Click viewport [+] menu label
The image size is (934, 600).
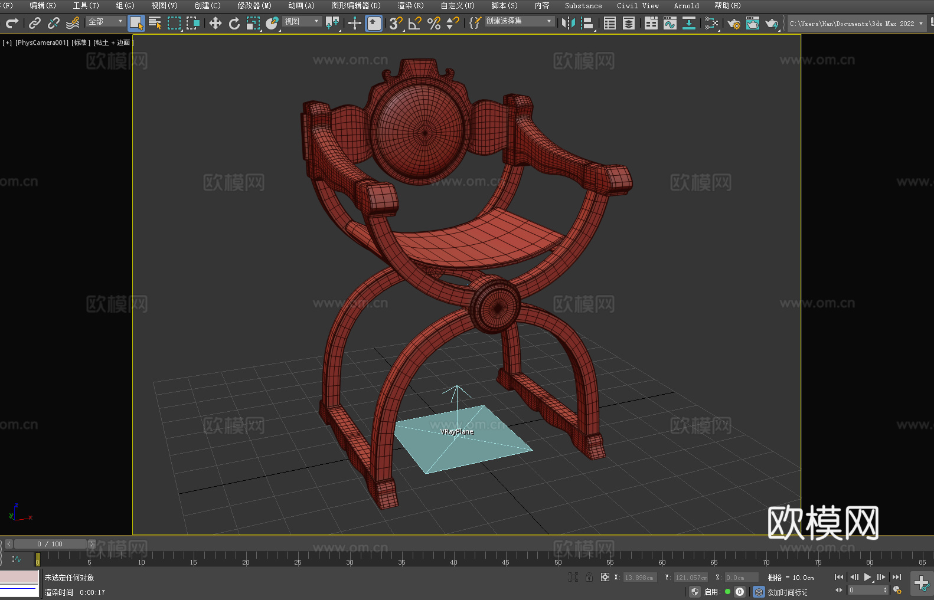(7, 42)
